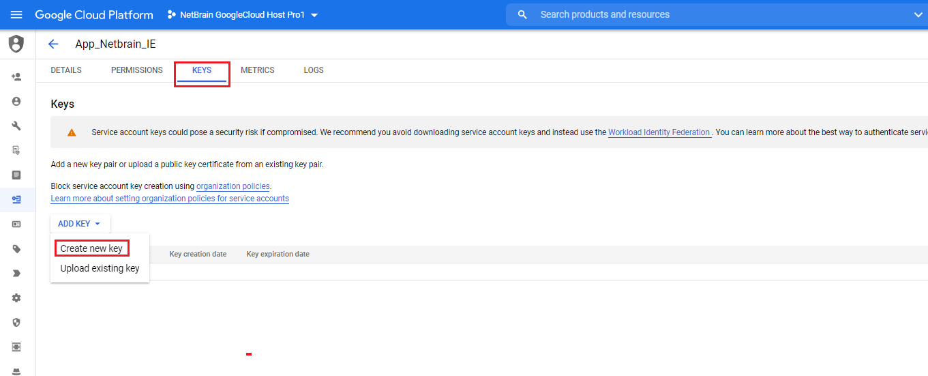Click the Labels tag icon in sidebar
This screenshot has width=928, height=376.
click(x=16, y=249)
